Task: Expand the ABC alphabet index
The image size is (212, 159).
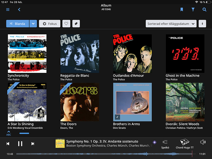Action: click(9, 133)
